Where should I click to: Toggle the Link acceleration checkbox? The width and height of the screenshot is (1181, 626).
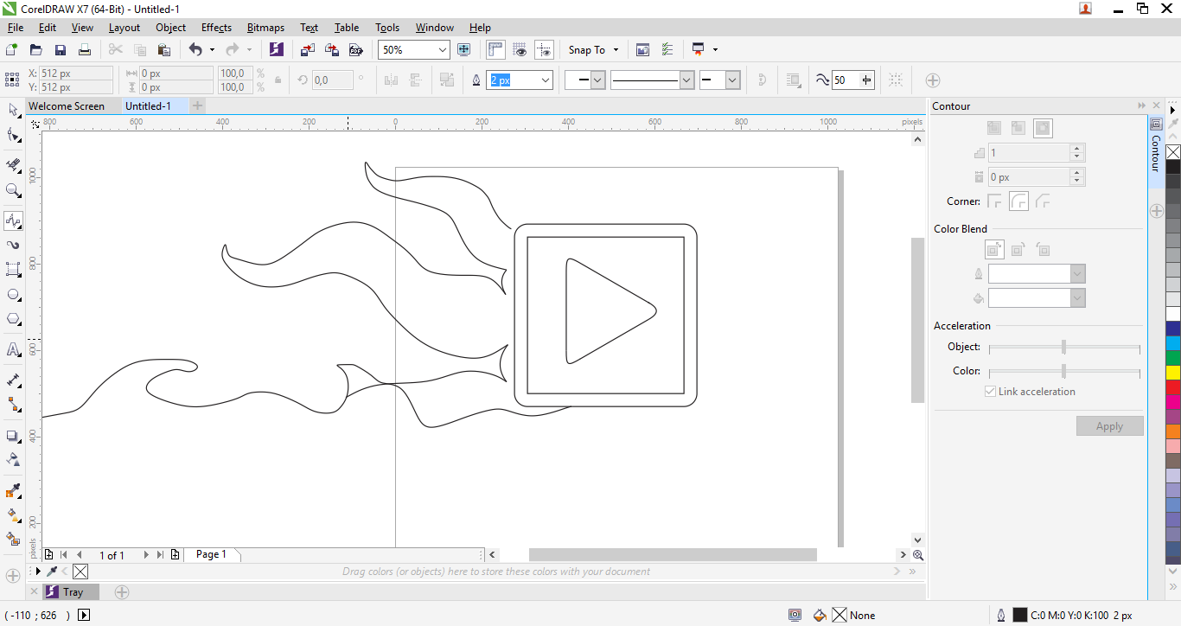990,392
